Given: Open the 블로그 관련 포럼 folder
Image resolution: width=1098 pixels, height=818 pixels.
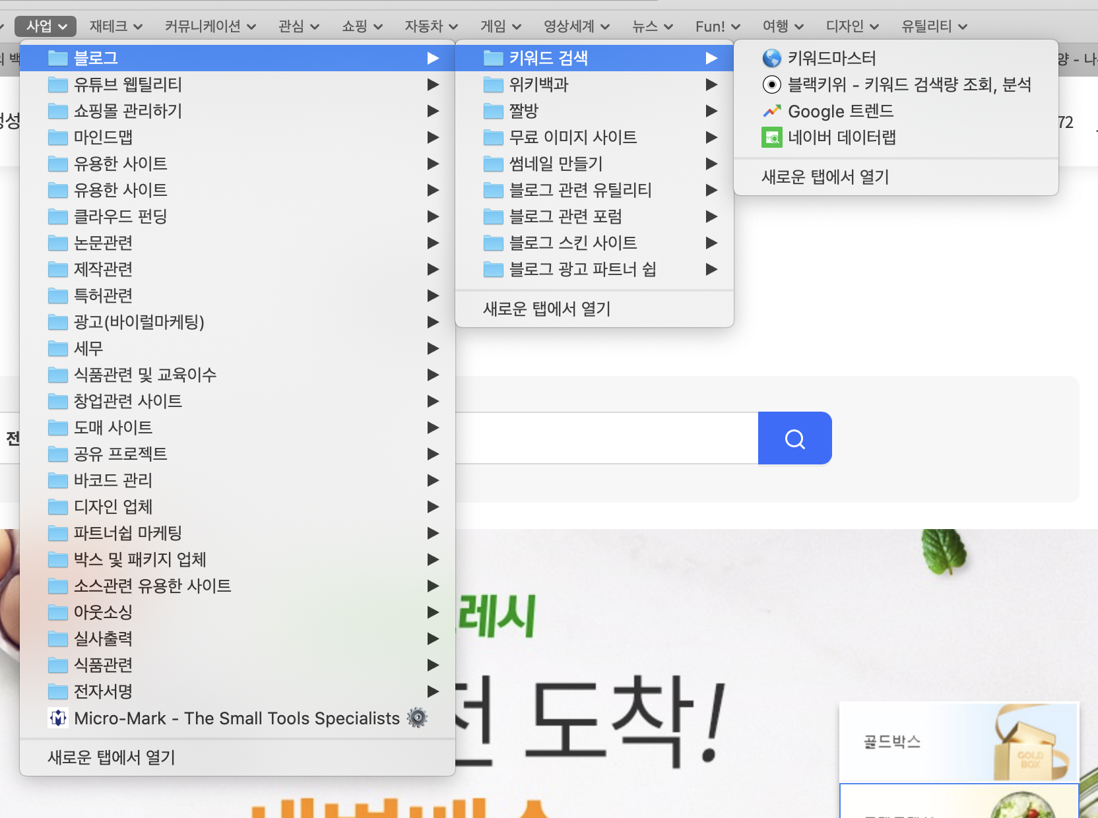Looking at the screenshot, I should point(595,216).
